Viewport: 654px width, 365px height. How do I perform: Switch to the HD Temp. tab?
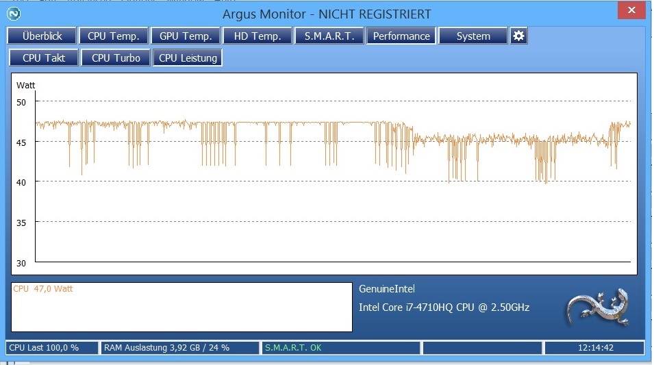[257, 36]
